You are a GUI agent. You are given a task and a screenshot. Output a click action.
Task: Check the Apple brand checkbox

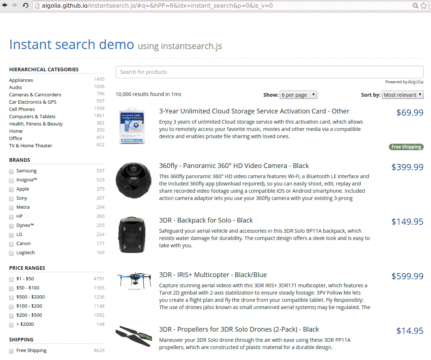click(x=11, y=189)
